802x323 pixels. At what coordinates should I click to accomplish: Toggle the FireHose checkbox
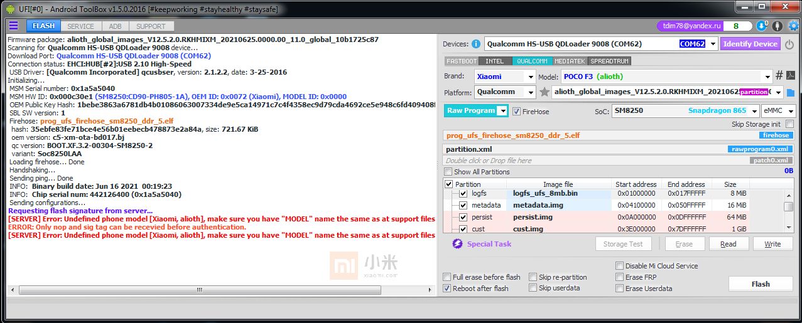[517, 112]
